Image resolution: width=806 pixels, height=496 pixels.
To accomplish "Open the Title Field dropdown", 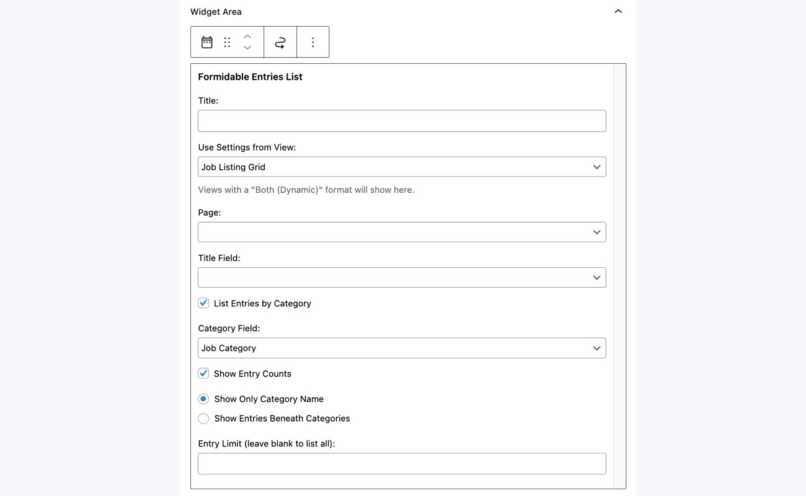I will pyautogui.click(x=402, y=277).
